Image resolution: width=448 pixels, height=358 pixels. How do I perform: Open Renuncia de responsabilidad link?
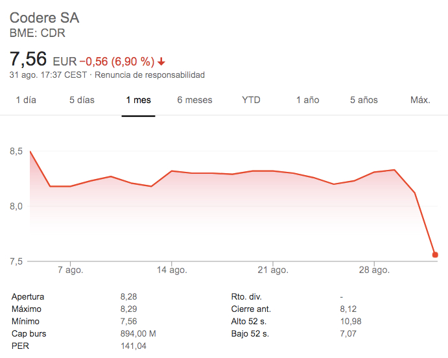149,75
